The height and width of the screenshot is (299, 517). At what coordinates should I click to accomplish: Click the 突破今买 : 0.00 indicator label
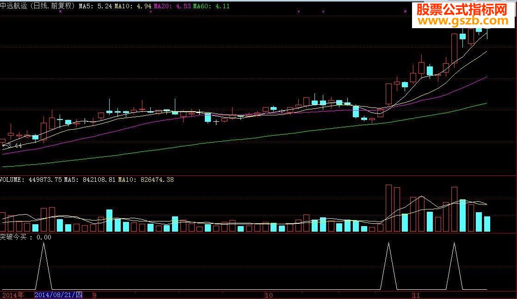click(26, 237)
